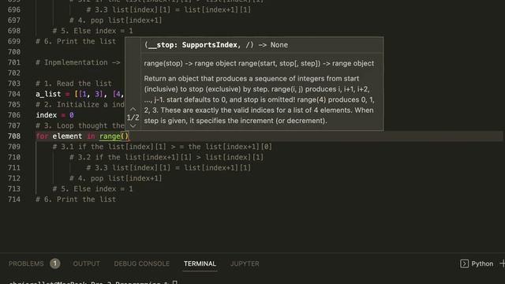
Task: Click the 'for' keyword on line 708
Action: (42, 136)
